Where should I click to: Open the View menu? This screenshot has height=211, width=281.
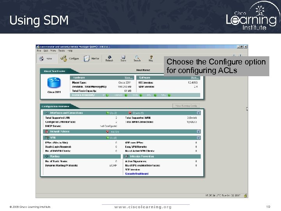(x=53, y=51)
